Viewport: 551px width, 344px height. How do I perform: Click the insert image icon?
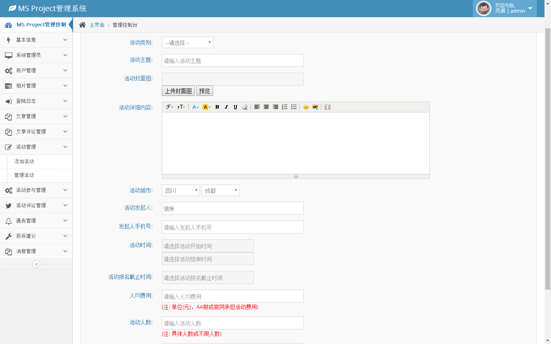point(315,107)
